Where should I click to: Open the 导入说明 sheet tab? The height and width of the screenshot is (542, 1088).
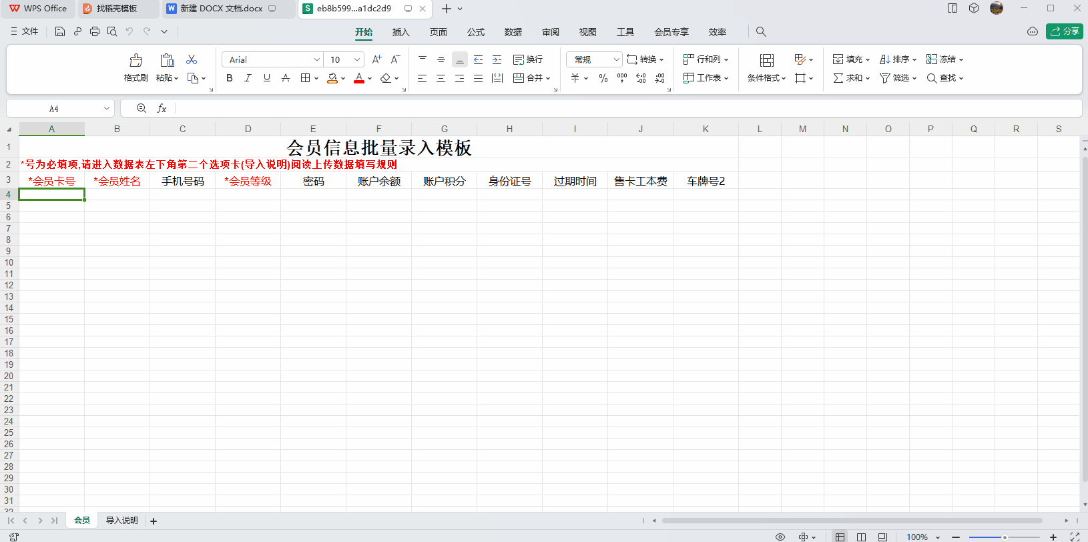point(122,521)
